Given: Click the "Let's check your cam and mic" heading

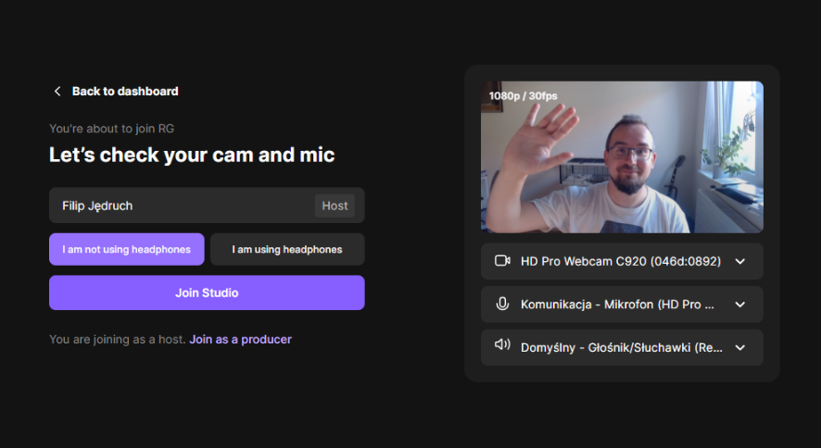Looking at the screenshot, I should coord(192,155).
